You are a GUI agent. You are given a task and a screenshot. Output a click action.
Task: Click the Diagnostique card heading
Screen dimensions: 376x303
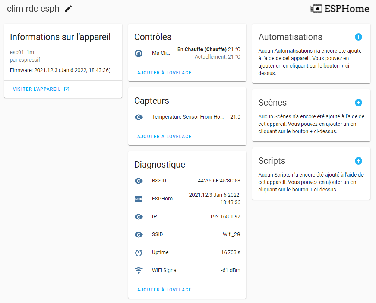160,165
